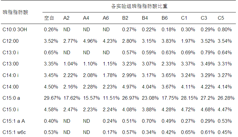Click the C13:0 i row label

tap(11, 52)
